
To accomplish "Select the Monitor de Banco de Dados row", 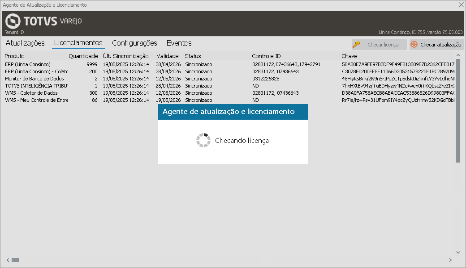I will (x=229, y=79).
